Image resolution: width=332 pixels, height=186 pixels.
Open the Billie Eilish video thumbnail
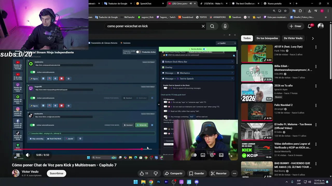257,73
